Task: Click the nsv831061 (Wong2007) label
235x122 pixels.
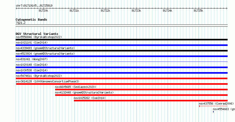Action: [x=32, y=59]
